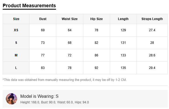Click the Waist Size column header
The height and width of the screenshot is (109, 169).
tap(70, 19)
